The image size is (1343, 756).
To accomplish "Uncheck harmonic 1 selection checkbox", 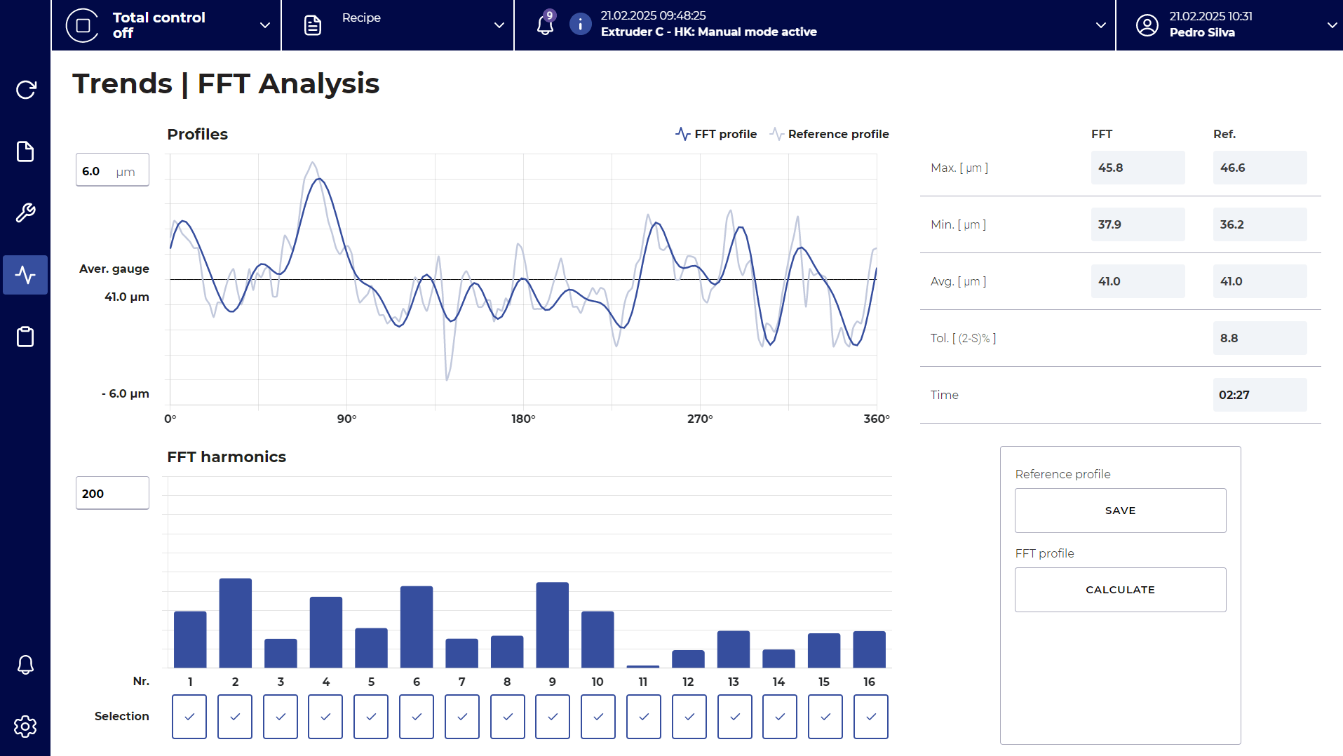I will (189, 716).
